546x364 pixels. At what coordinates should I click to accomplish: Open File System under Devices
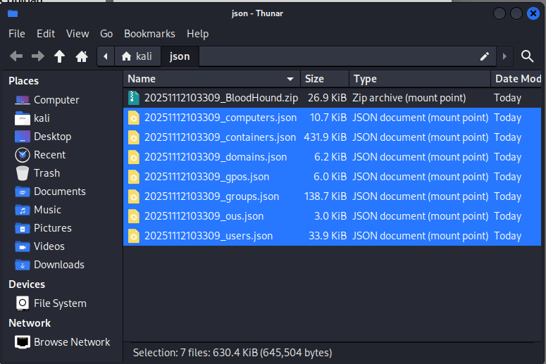51,303
